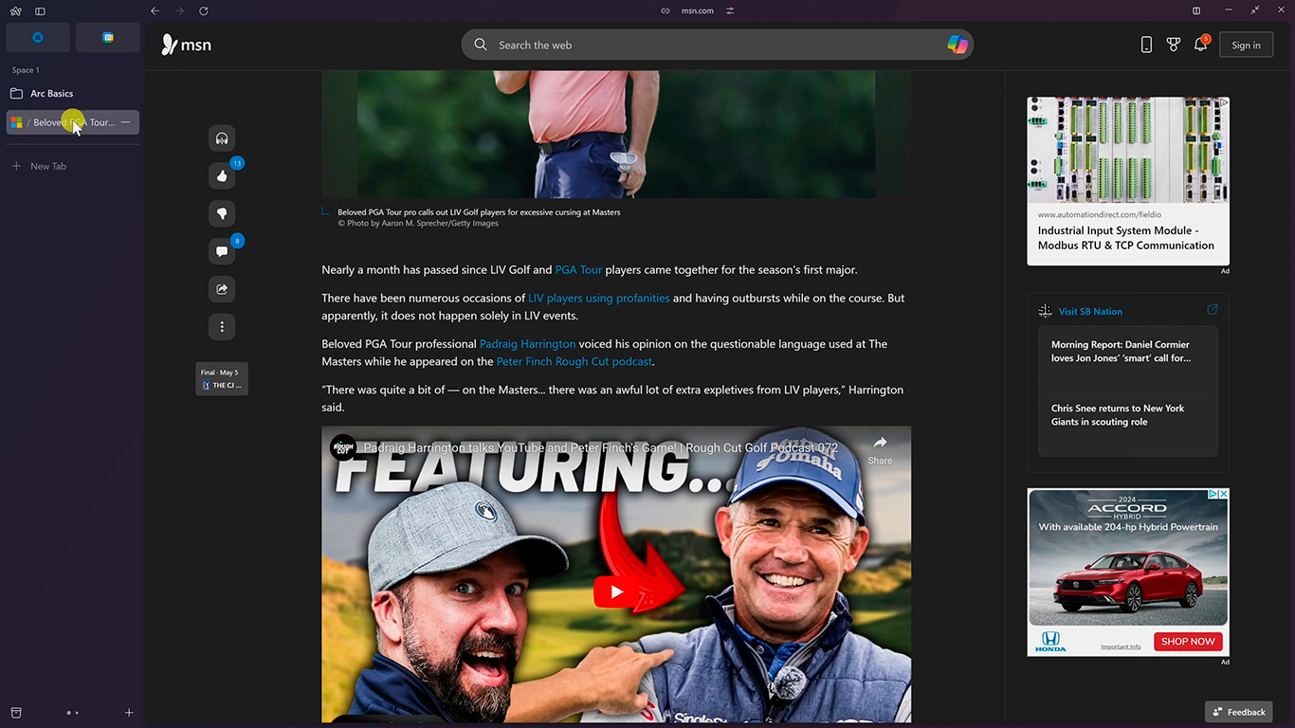Read the Daniel Cormier Morning Report story

tap(1121, 352)
